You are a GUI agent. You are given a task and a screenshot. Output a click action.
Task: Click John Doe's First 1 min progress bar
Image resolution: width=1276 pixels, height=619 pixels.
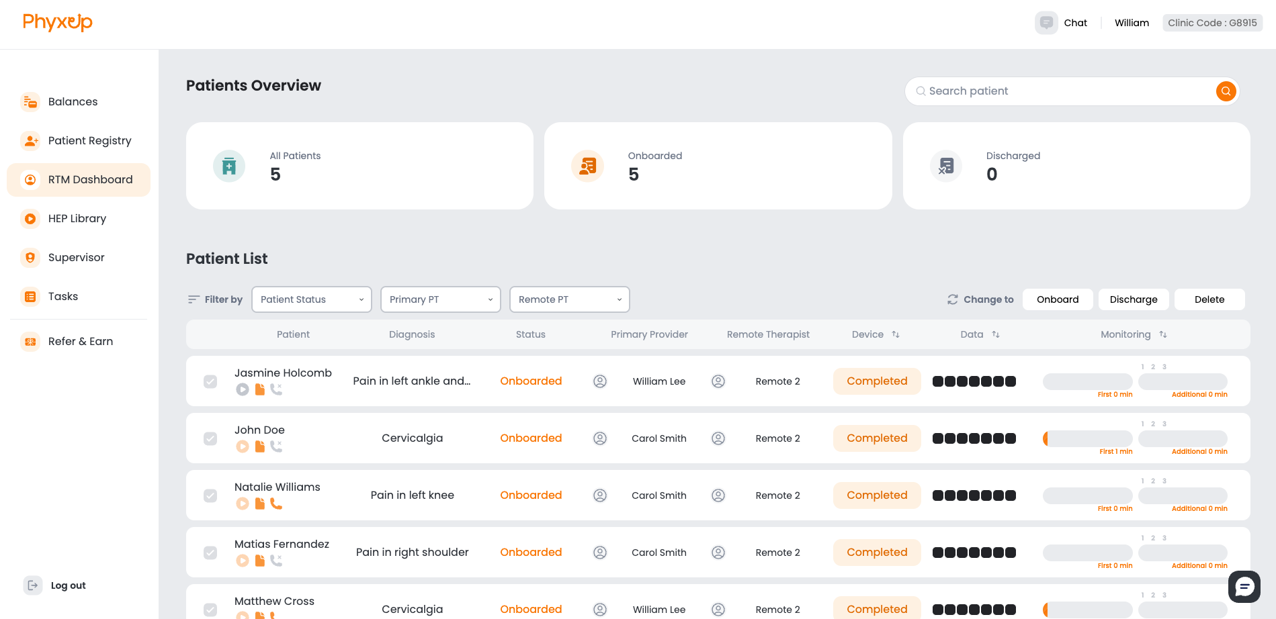click(x=1087, y=438)
